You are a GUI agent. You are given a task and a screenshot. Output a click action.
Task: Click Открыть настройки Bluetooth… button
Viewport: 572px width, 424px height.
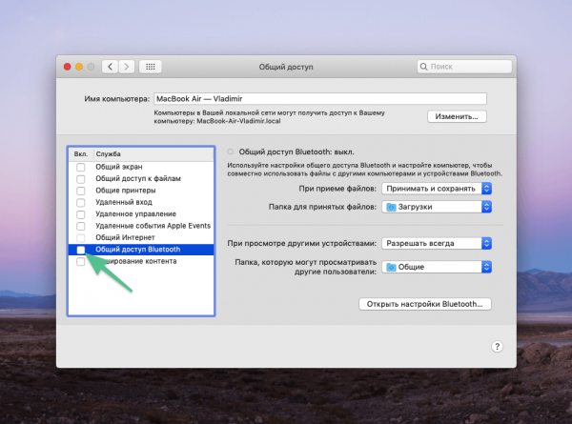(x=425, y=304)
